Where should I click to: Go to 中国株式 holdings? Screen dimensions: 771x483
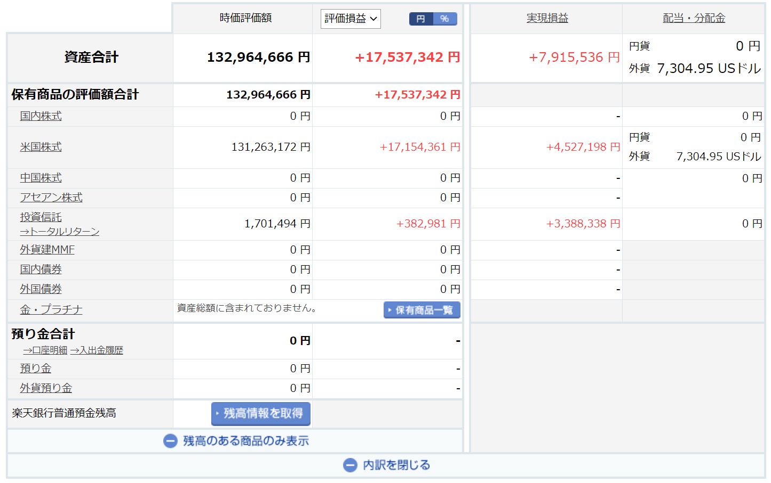41,178
